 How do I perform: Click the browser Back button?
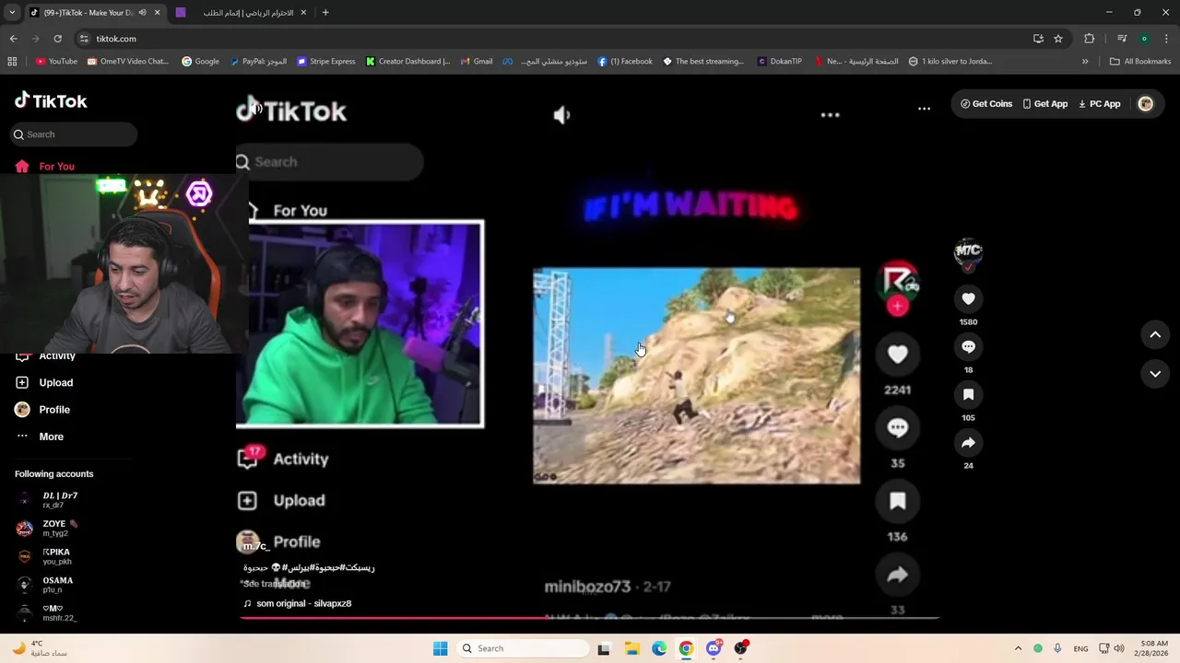click(x=13, y=39)
